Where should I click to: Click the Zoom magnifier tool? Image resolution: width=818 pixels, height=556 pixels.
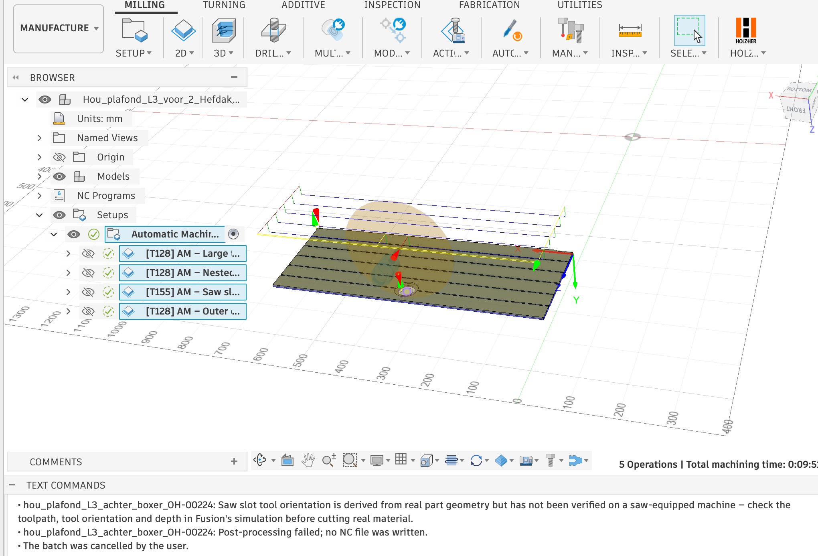click(329, 460)
